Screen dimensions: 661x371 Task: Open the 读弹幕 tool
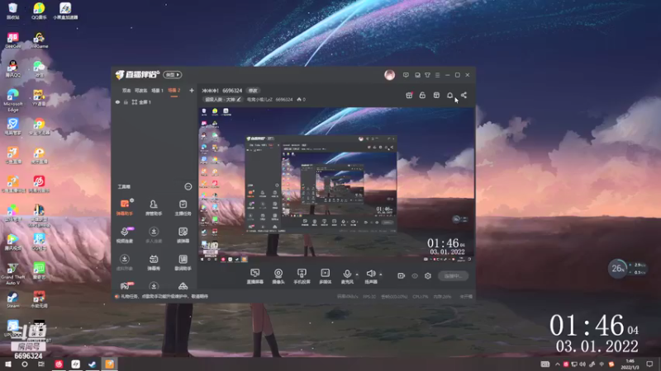click(x=183, y=235)
